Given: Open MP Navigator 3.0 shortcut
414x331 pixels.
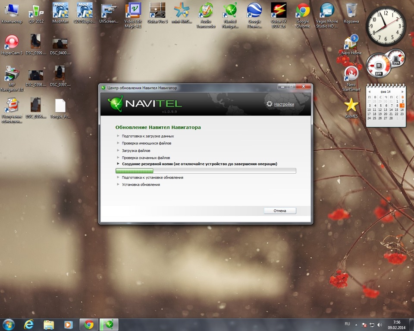Looking at the screenshot, I should click(x=12, y=79).
